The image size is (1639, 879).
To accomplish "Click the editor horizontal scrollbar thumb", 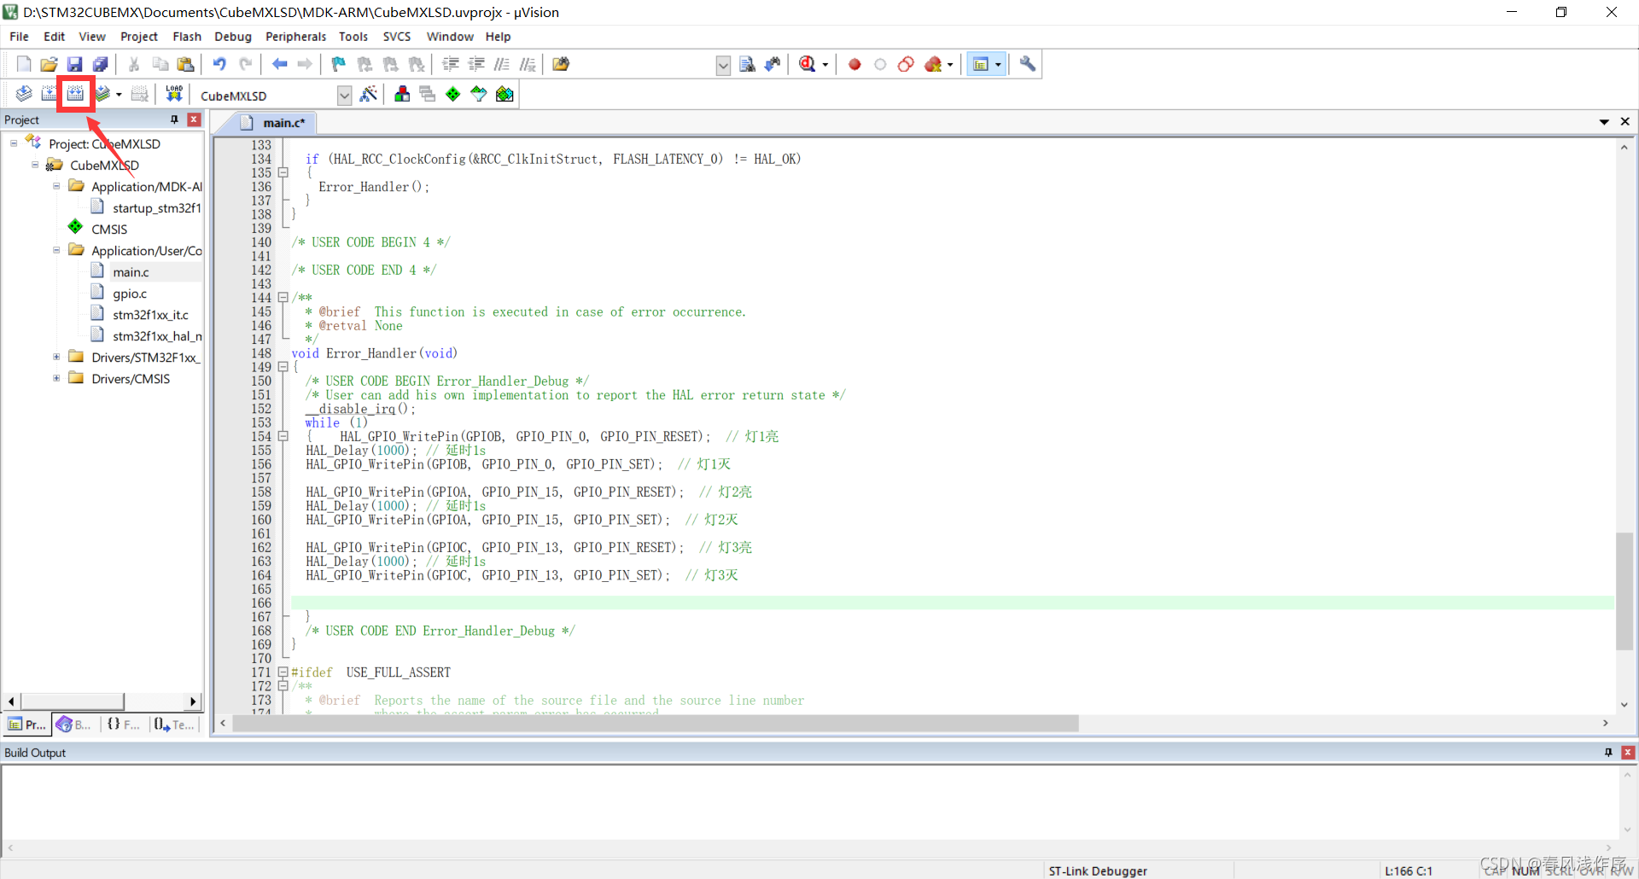I will pos(655,724).
